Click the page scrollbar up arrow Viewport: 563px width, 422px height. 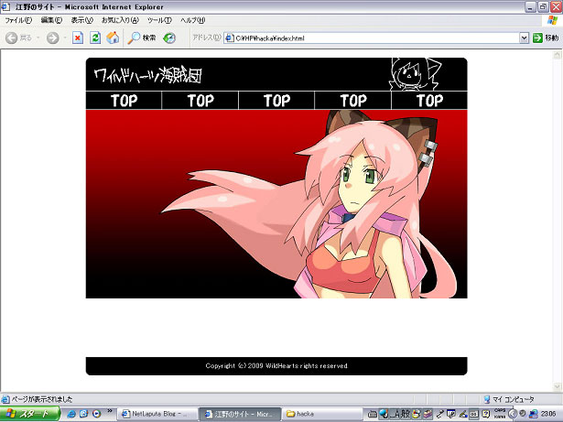tap(558, 55)
